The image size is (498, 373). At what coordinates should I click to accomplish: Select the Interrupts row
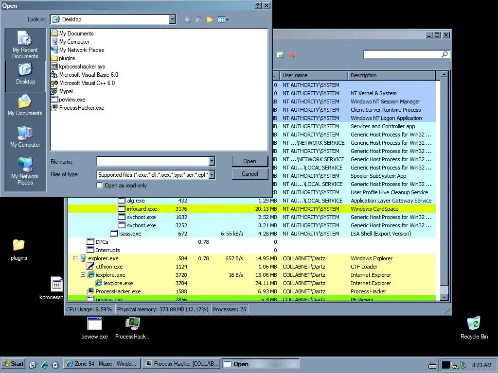point(251,250)
